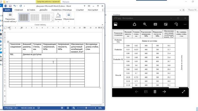Select the third table style thumbnail
This screenshot has width=198, height=111.
(x=46, y=17)
